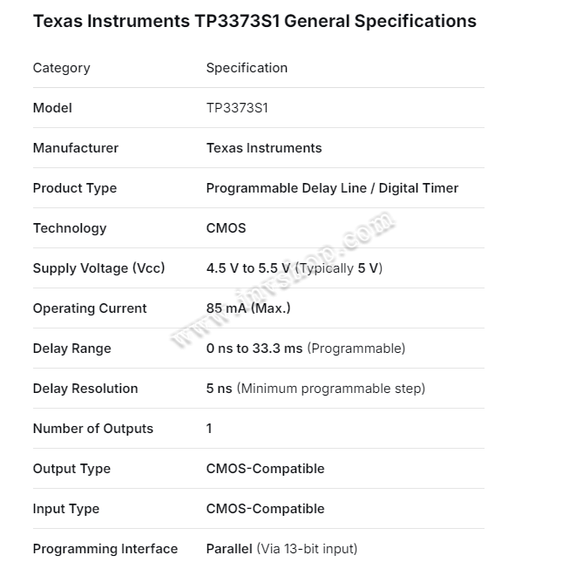Click the "Technology" row label

(x=70, y=228)
